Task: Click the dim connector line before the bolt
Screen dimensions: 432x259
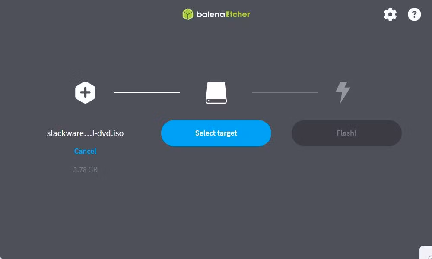Action: tap(285, 92)
